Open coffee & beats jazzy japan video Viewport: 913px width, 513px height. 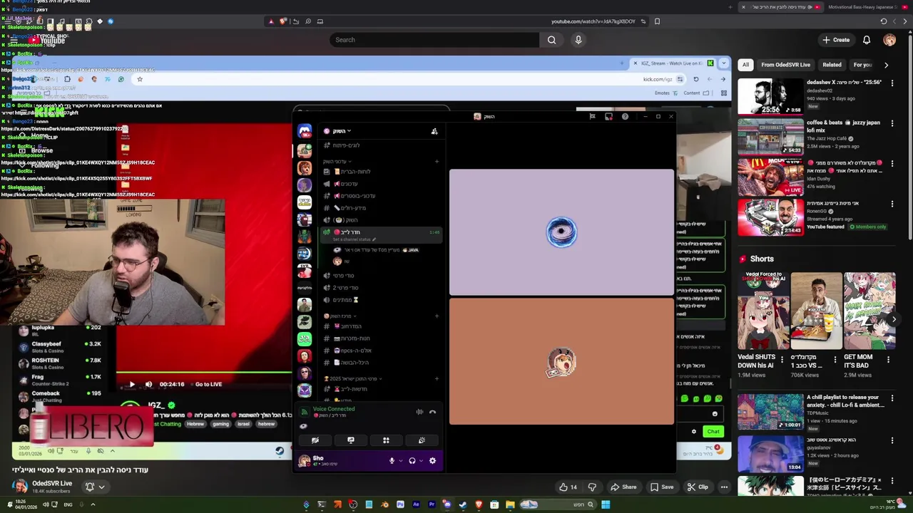770,137
